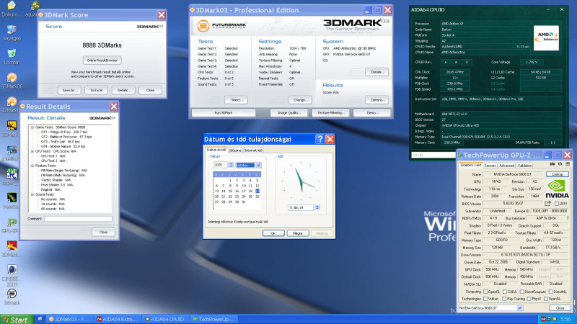
Task: Switch to the Időzóna tab
Action: click(235, 150)
